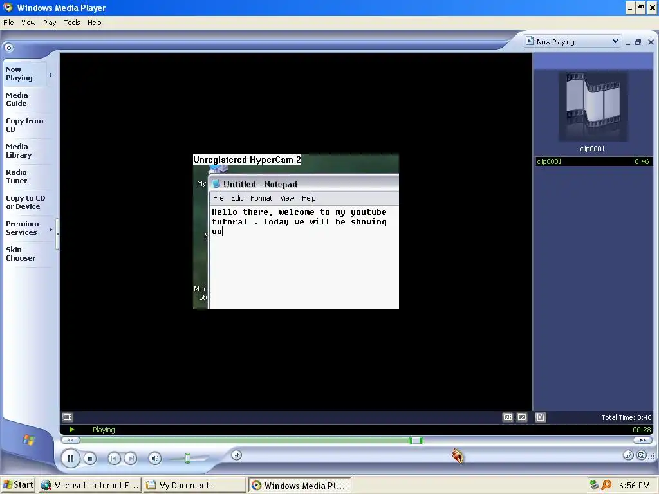Open the Help menu of Media Player
Image resolution: width=659 pixels, height=494 pixels.
pos(94,23)
